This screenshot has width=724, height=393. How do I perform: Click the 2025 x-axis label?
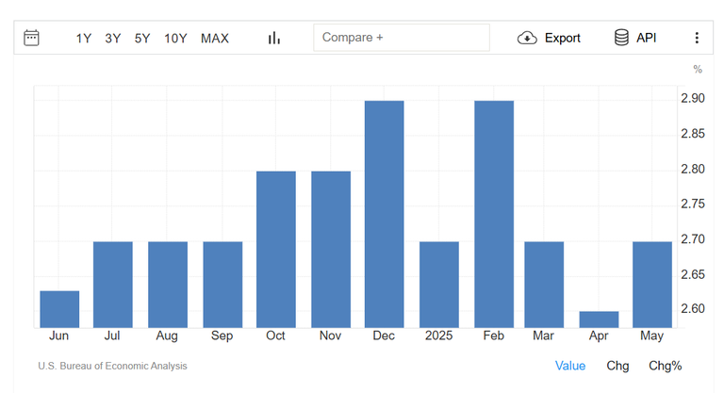[x=438, y=336]
